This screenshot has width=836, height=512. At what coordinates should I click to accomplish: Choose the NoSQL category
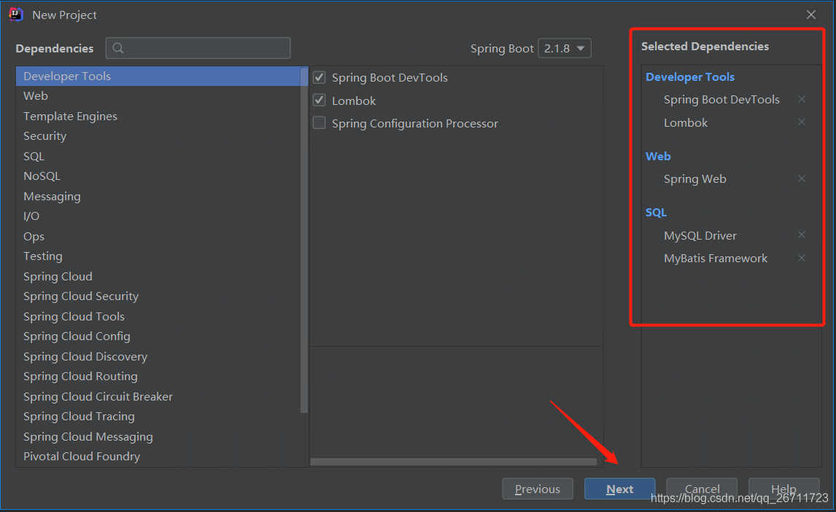(162, 176)
